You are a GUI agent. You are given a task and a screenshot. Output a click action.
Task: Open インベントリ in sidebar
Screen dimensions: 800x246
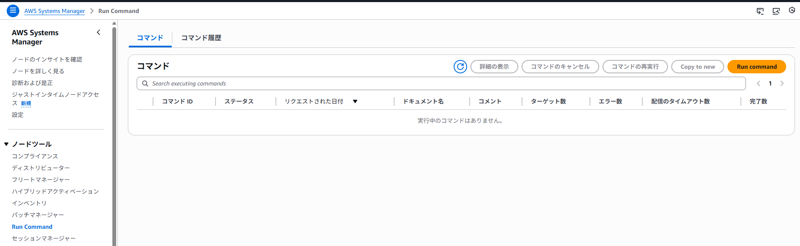tap(29, 203)
